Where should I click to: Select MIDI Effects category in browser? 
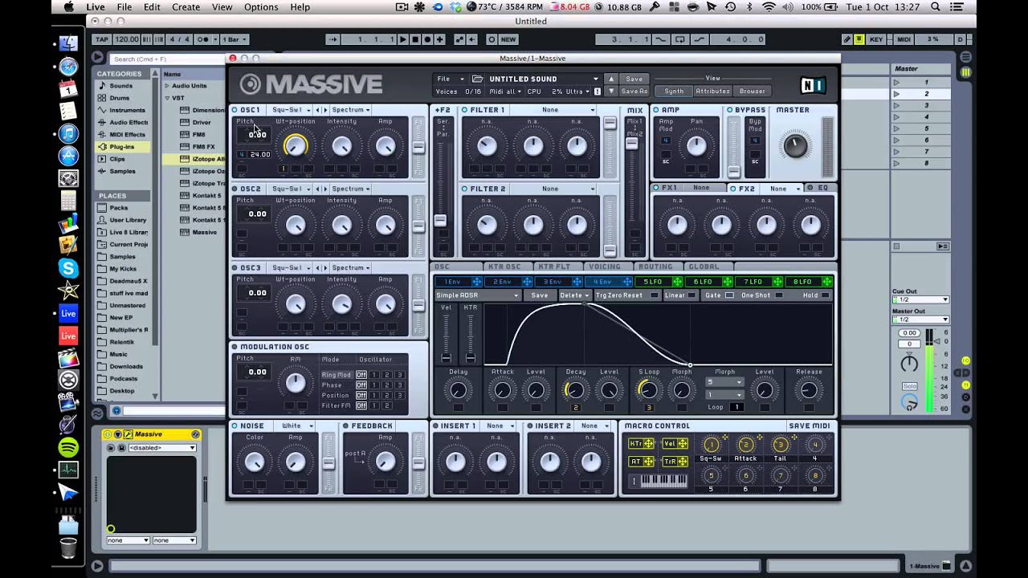(127, 135)
